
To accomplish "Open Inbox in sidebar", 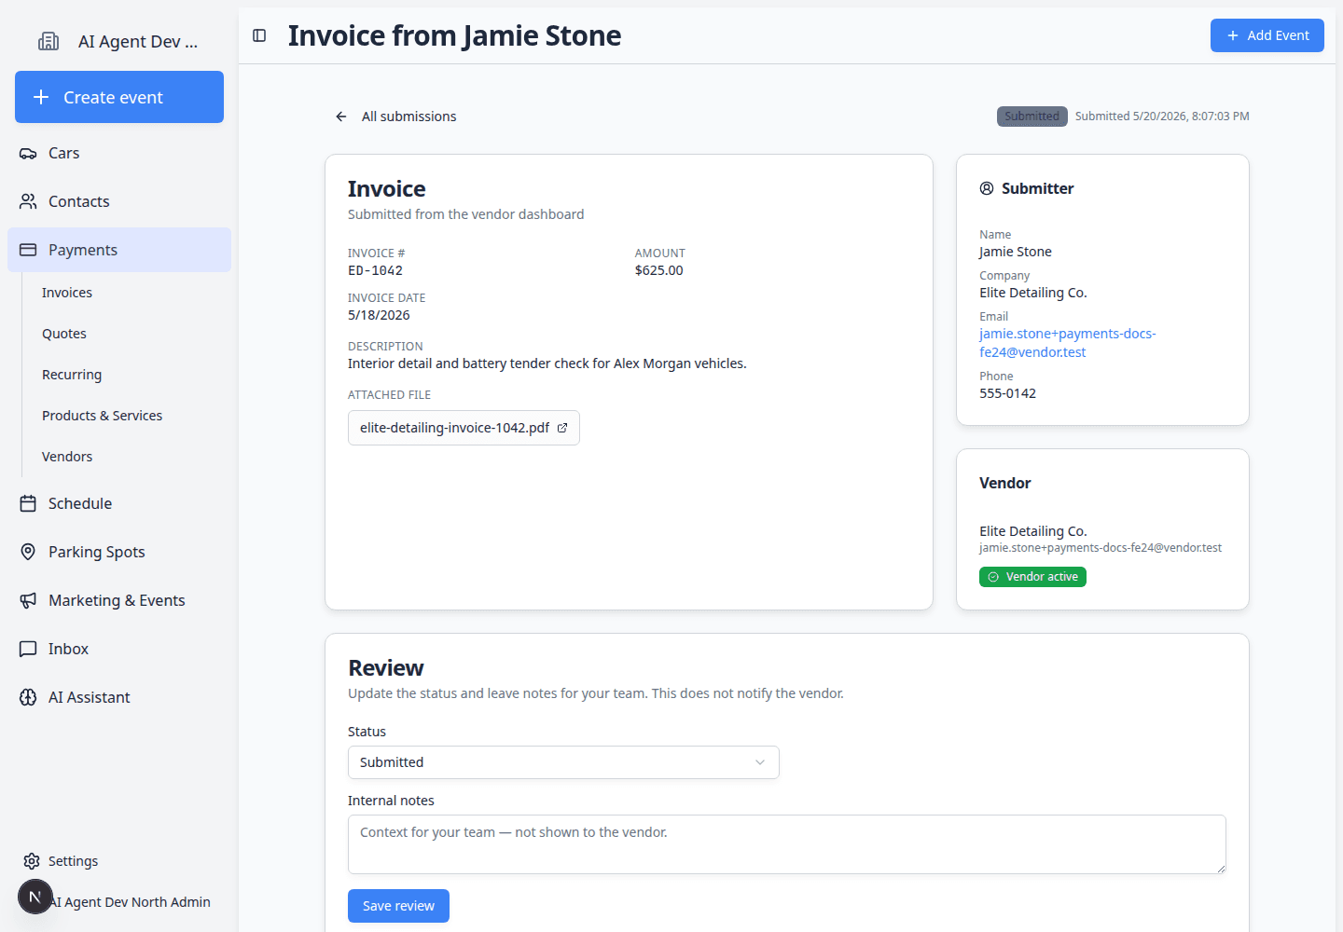I will pyautogui.click(x=119, y=649).
